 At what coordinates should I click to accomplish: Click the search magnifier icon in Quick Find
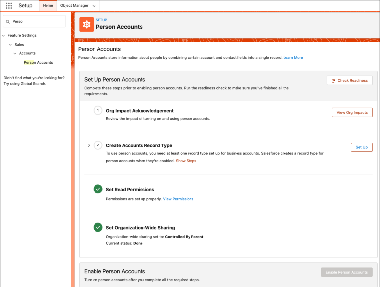coord(8,22)
